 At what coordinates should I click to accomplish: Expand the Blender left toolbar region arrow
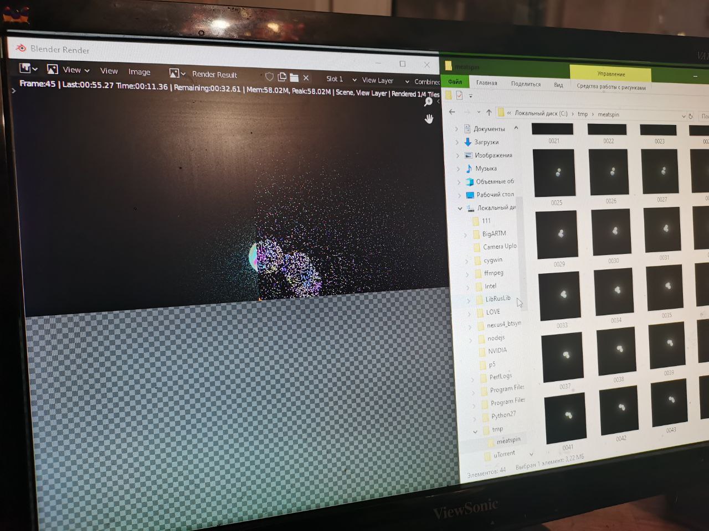[x=14, y=90]
